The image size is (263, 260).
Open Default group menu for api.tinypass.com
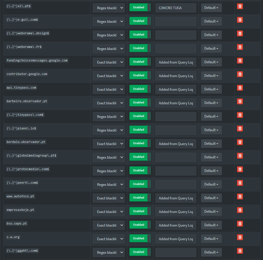click(211, 89)
